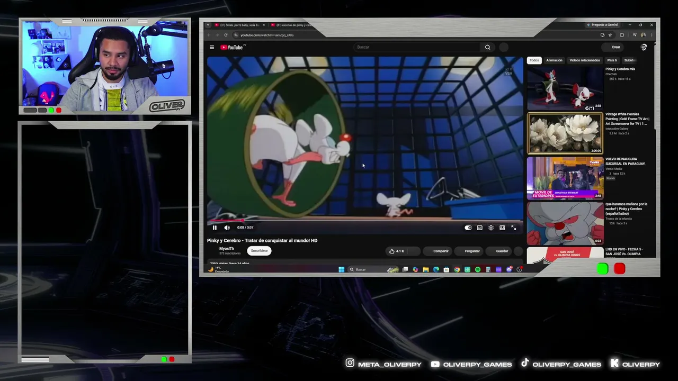Close the 'Shrek, por ti baby' tab

pyautogui.click(x=264, y=25)
